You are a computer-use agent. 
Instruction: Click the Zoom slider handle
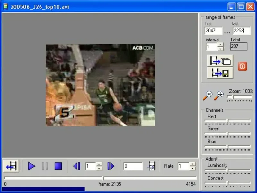(x=233, y=97)
